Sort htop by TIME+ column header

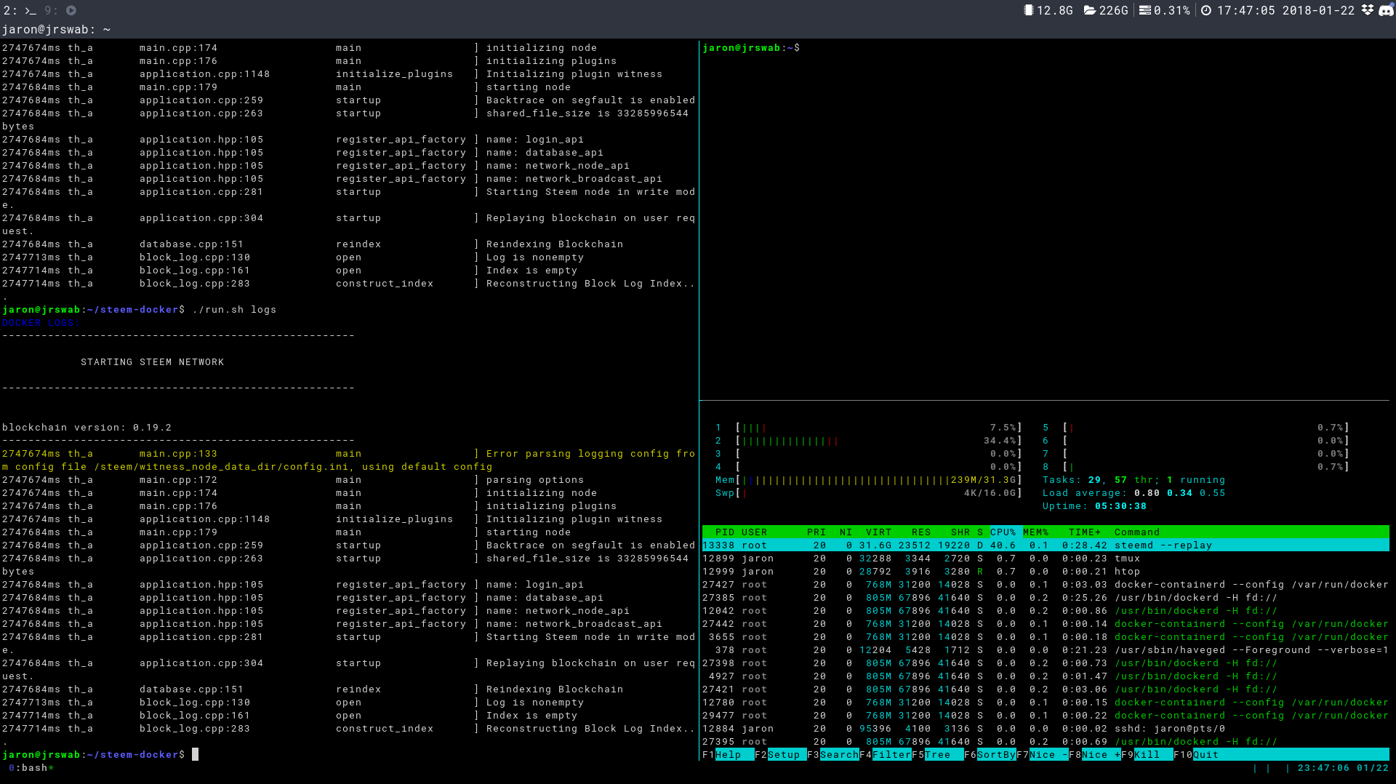point(1085,532)
